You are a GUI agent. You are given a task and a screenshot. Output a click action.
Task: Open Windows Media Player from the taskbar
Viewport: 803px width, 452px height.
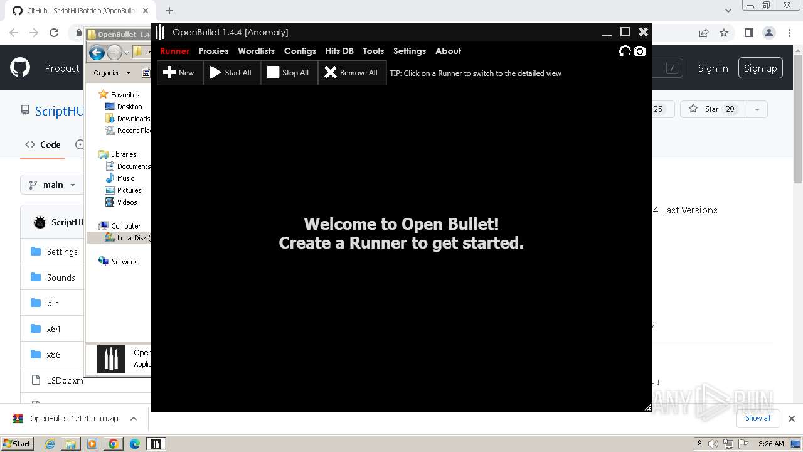[x=92, y=444]
